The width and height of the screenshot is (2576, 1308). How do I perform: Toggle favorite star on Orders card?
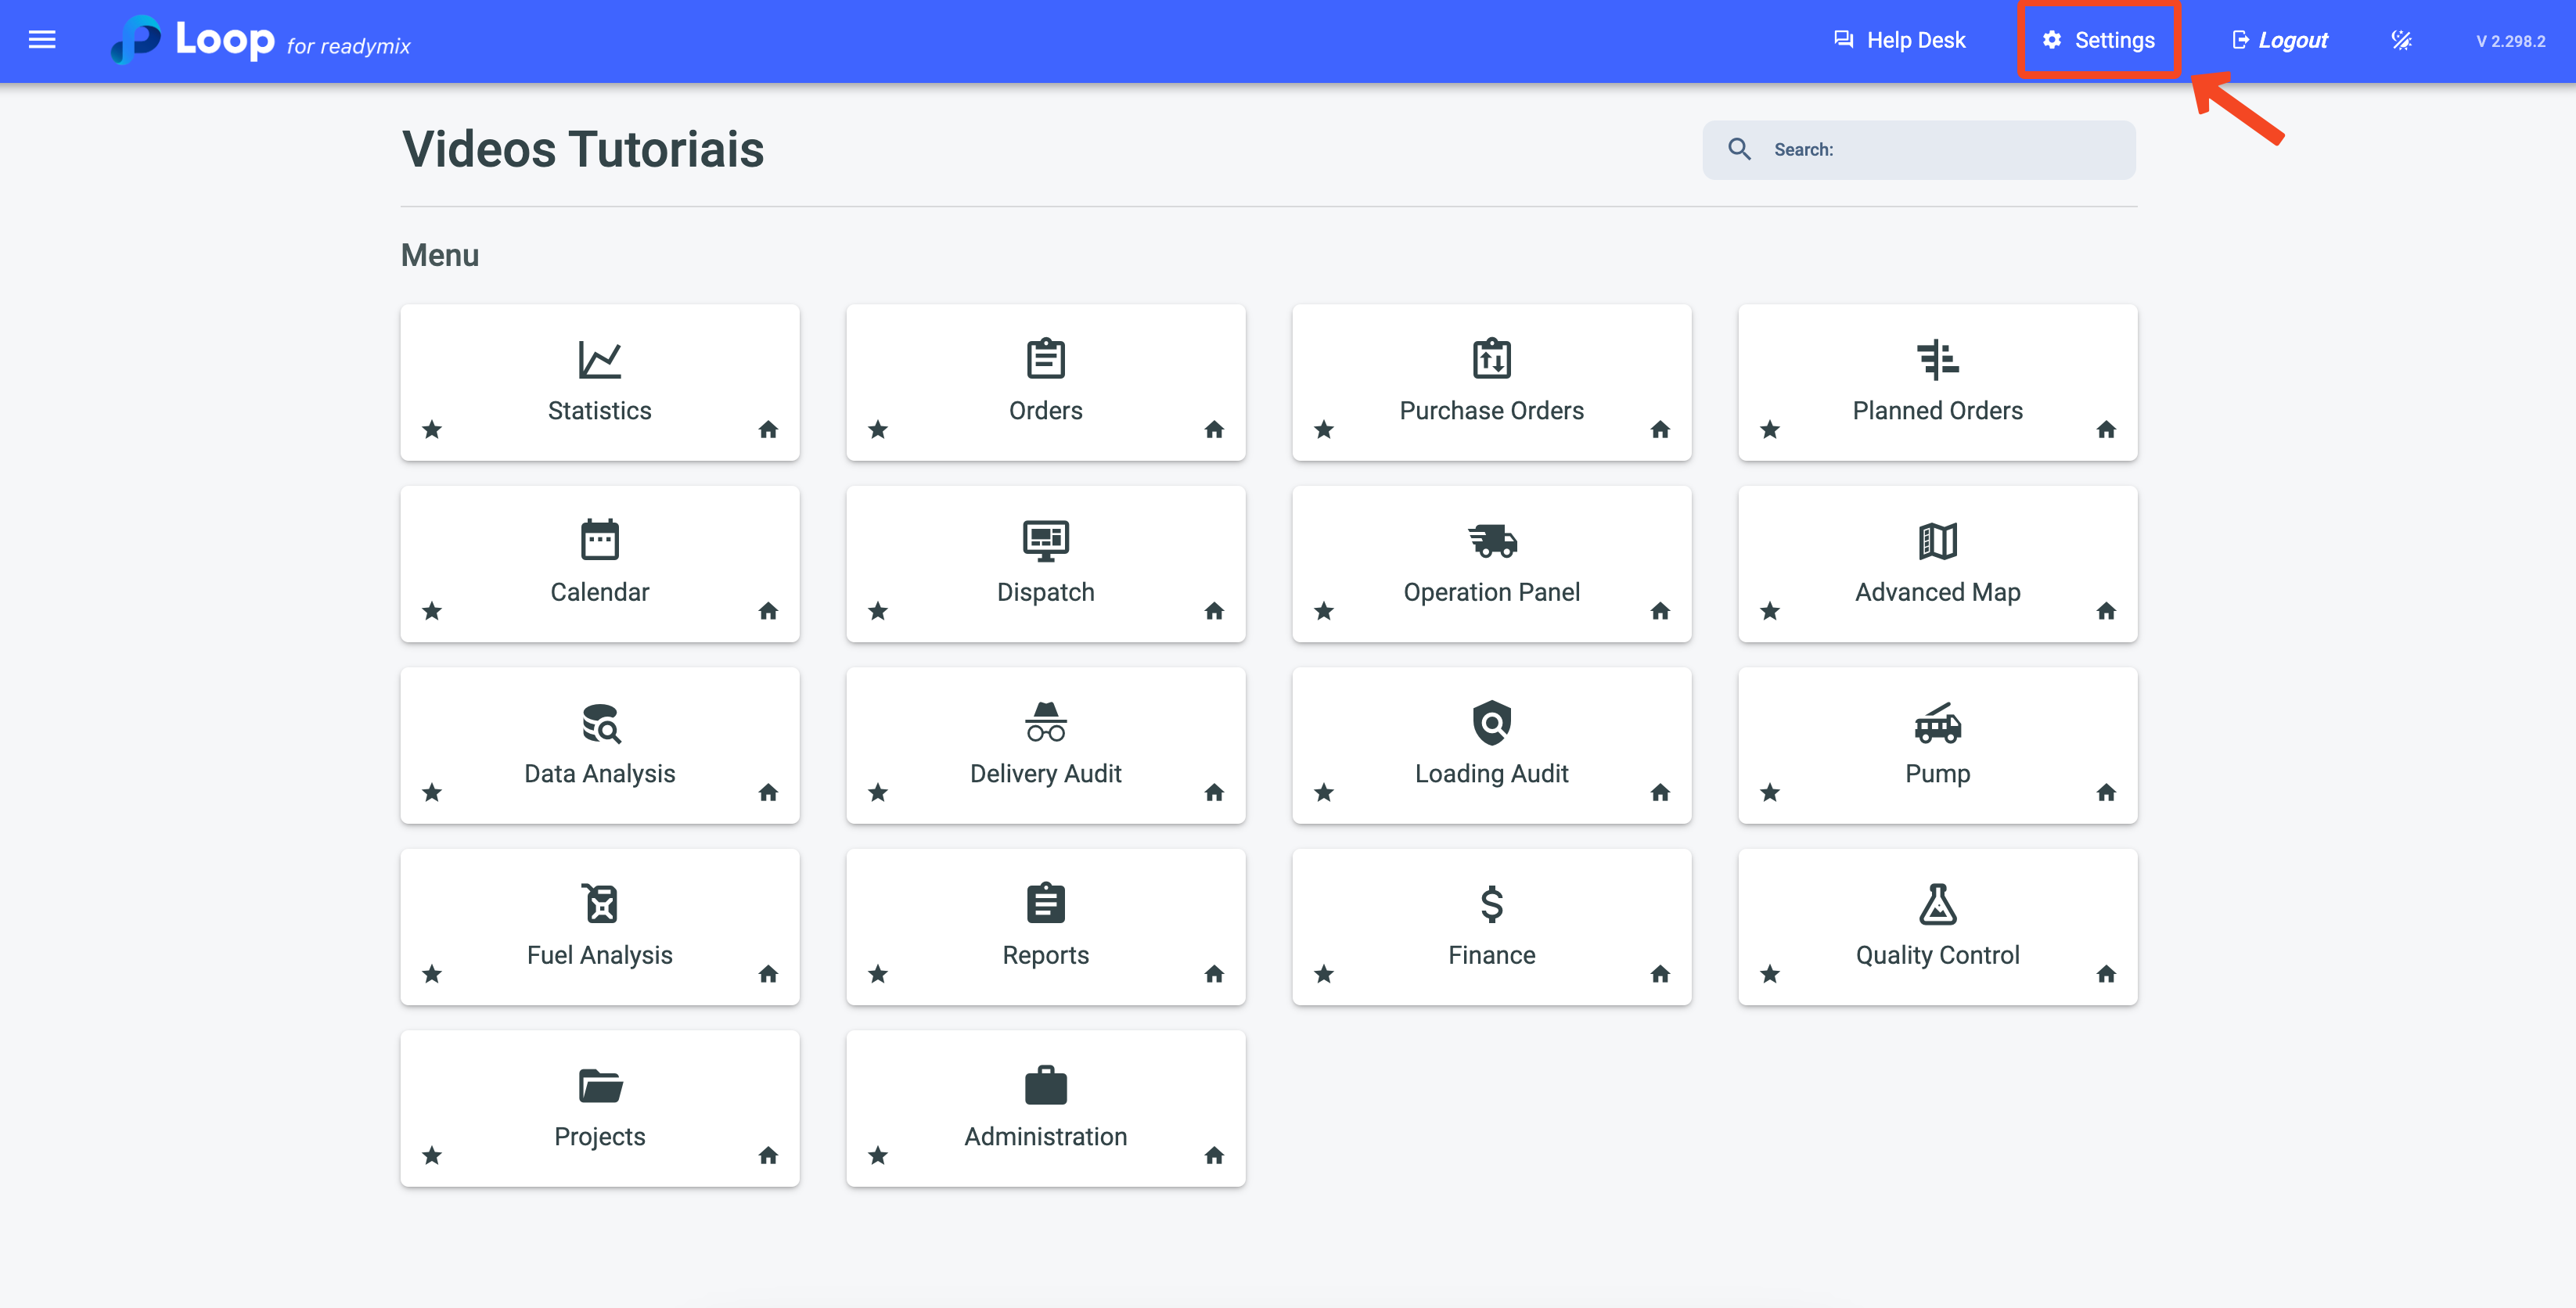point(878,430)
